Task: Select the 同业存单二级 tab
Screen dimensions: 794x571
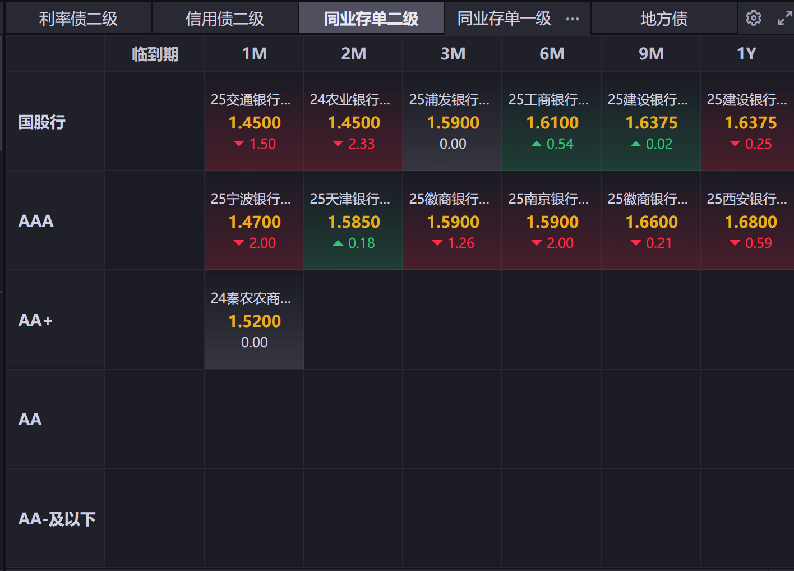Action: [371, 19]
